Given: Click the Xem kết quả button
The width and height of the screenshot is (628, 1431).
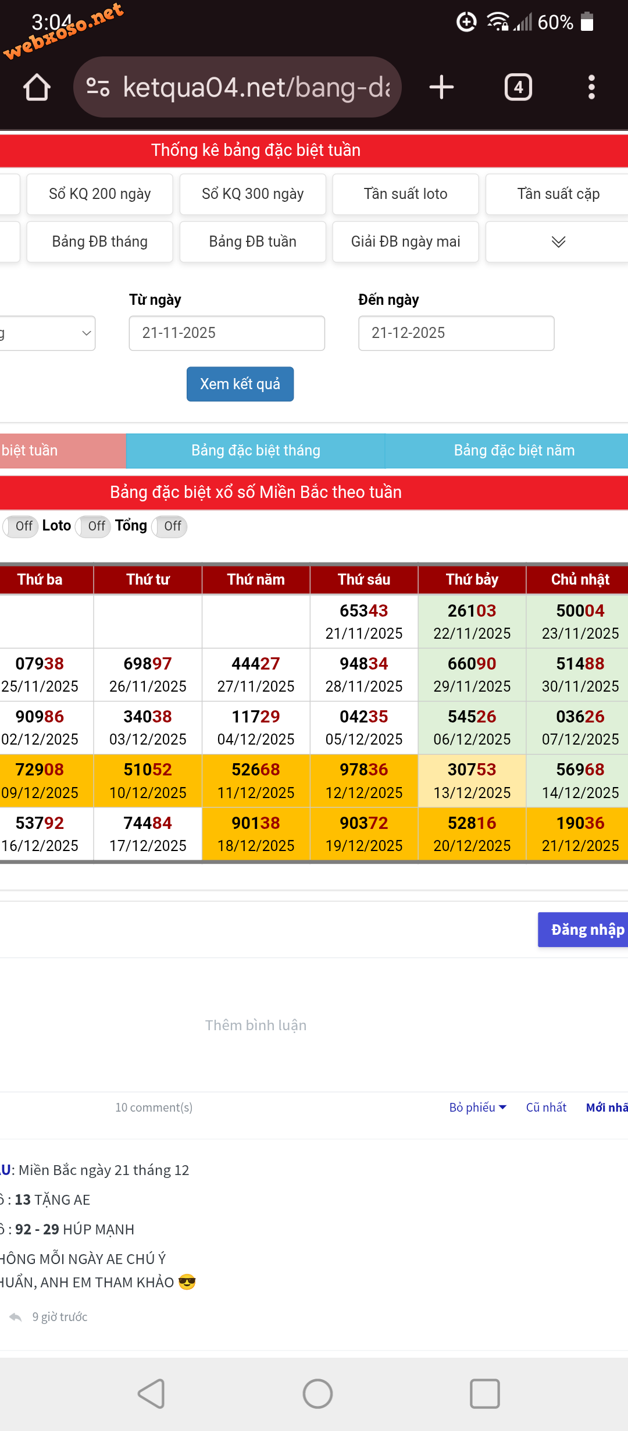Looking at the screenshot, I should 240,384.
